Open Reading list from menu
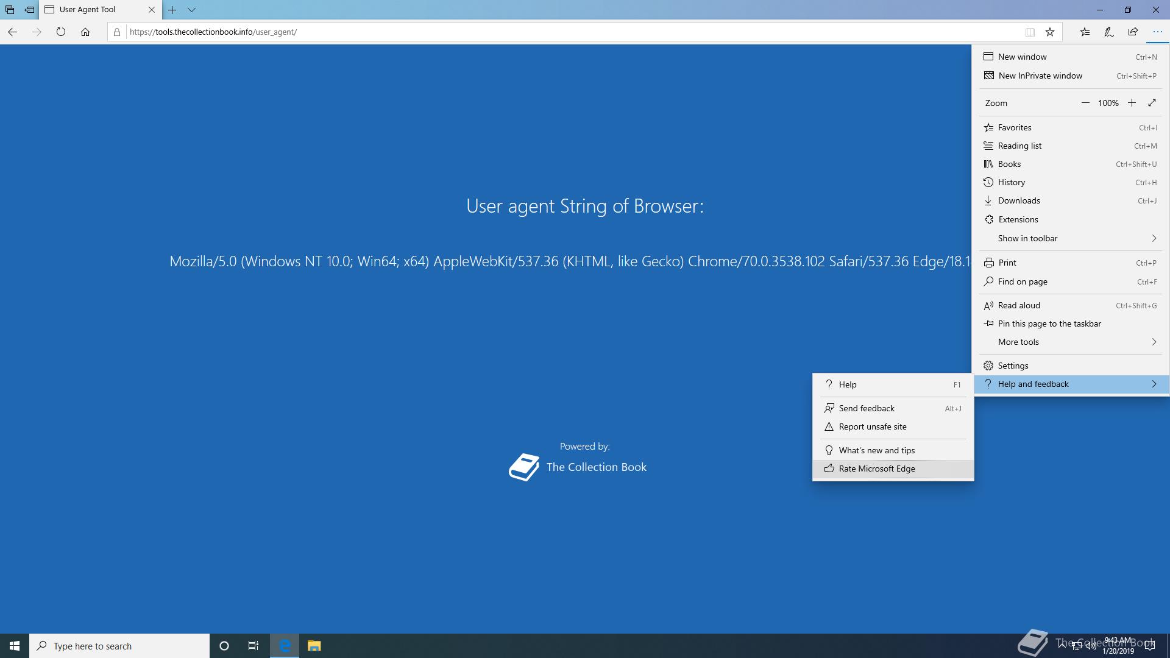1170x658 pixels. (1071, 146)
